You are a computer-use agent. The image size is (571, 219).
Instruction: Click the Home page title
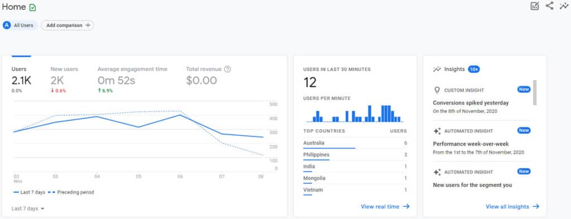14,7
